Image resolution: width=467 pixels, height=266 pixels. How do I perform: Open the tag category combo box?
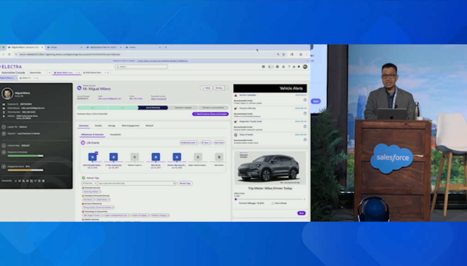(x=89, y=183)
